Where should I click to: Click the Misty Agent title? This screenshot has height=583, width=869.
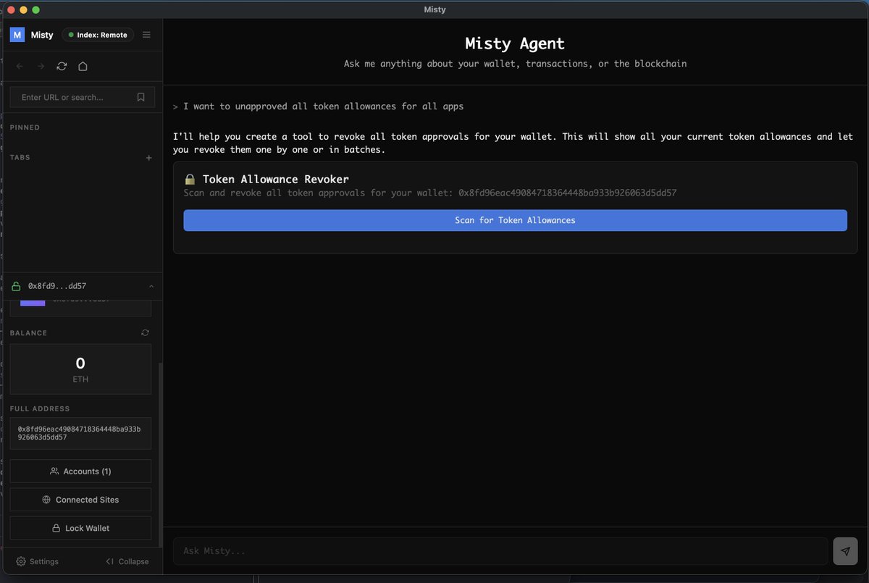(x=515, y=43)
